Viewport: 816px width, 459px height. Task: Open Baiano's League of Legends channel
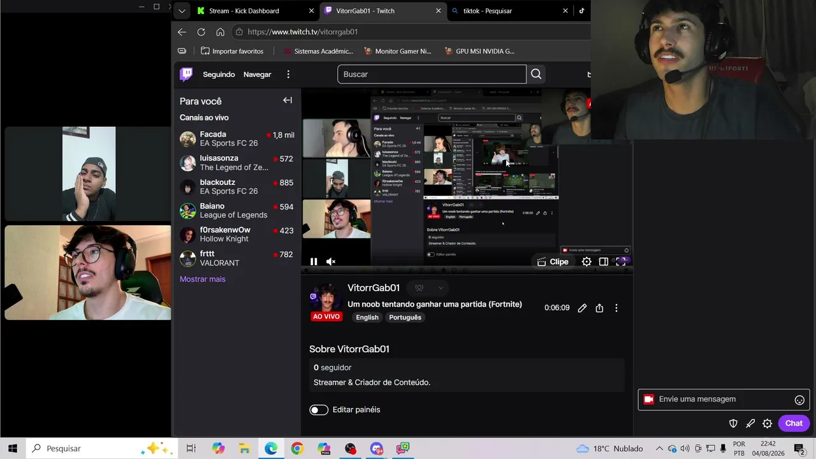click(x=237, y=210)
